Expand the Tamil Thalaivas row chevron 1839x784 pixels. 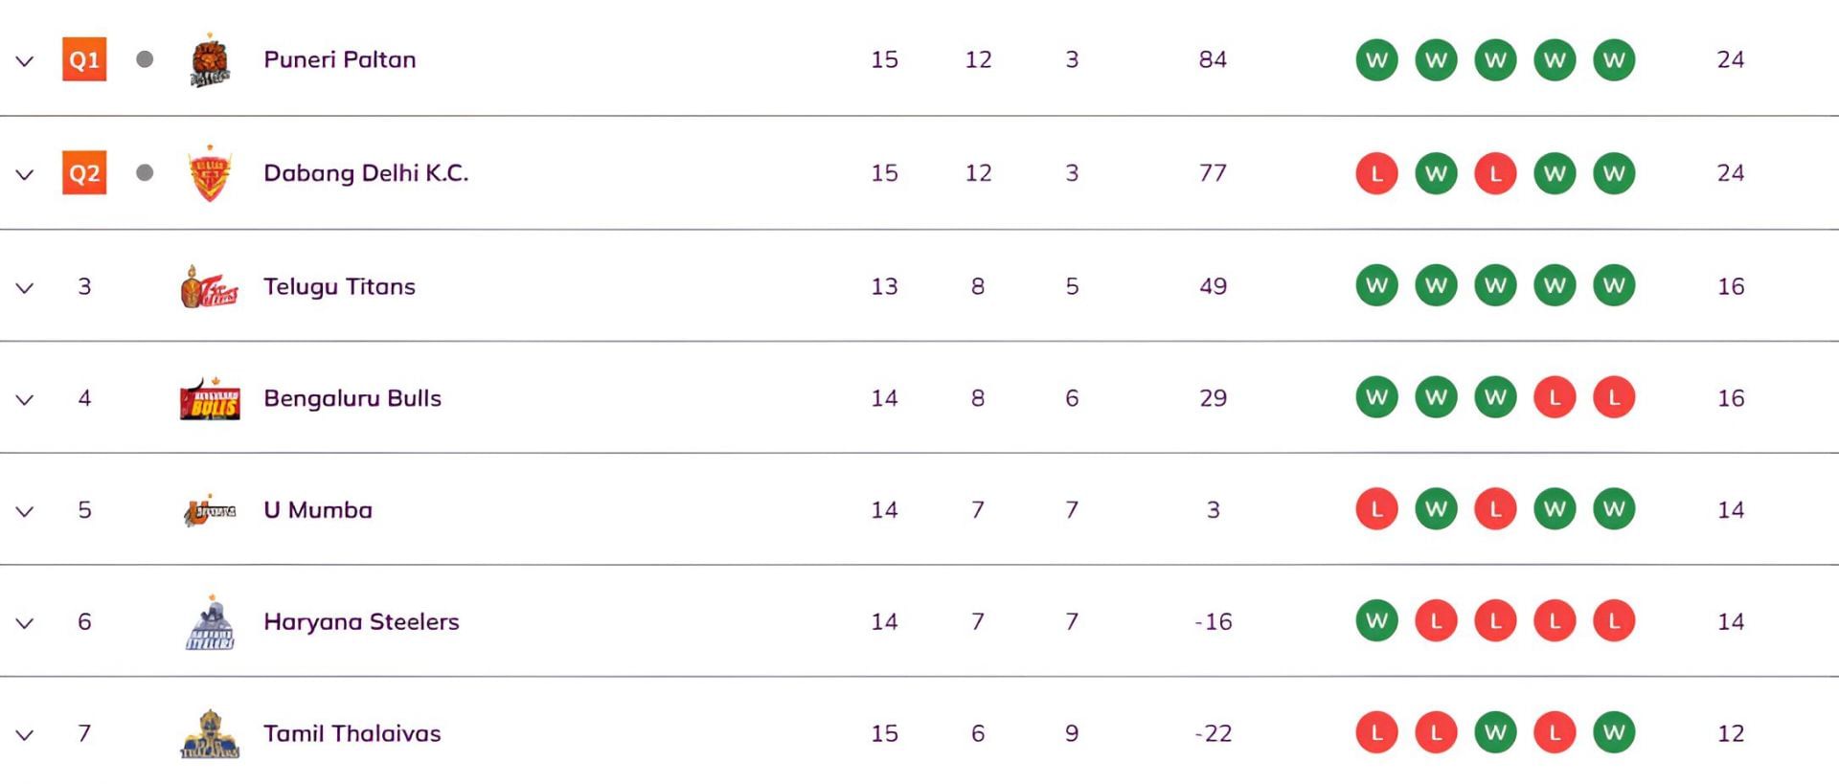[25, 735]
